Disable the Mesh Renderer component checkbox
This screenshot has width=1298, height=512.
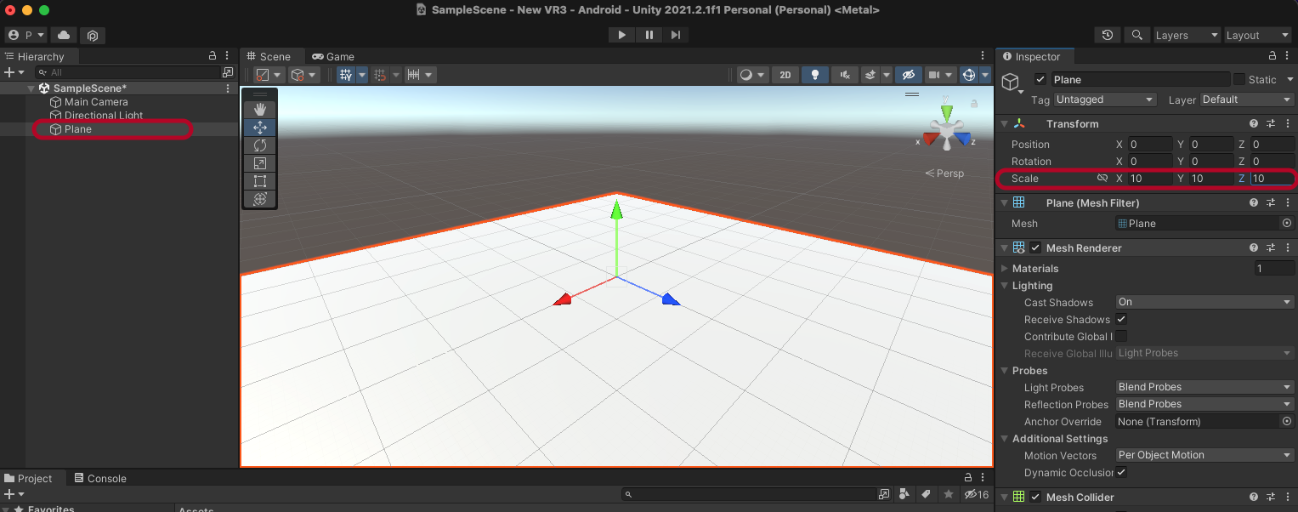[1035, 247]
